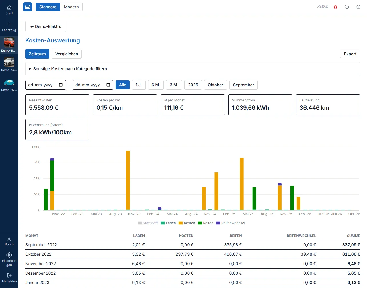Filter by 3 M. time range
This screenshot has width=367, height=288.
[174, 85]
